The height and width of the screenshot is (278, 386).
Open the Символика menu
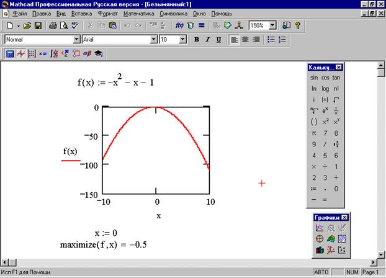coord(173,14)
